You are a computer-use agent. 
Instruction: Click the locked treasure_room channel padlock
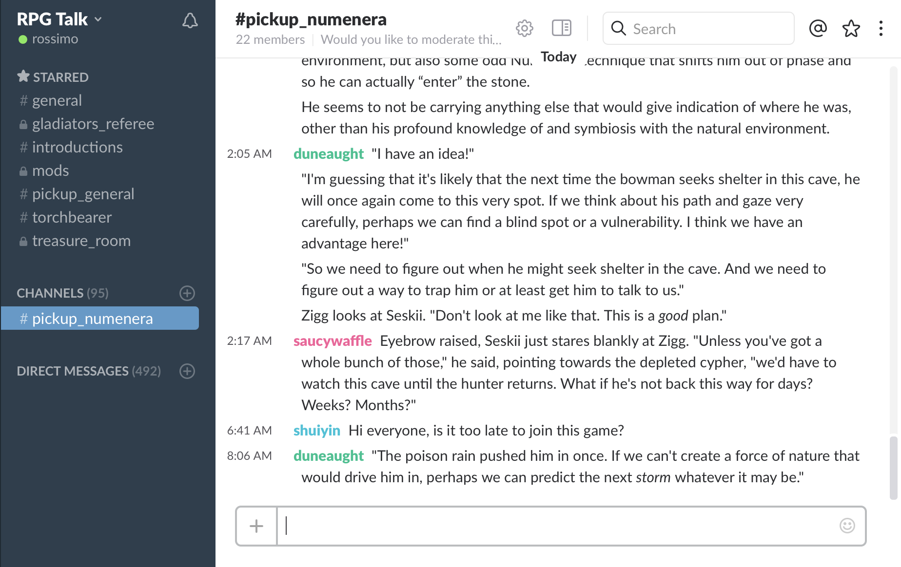(23, 241)
